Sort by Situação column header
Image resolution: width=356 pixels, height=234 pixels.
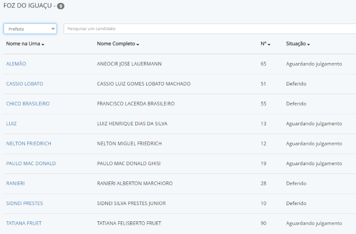pyautogui.click(x=298, y=44)
